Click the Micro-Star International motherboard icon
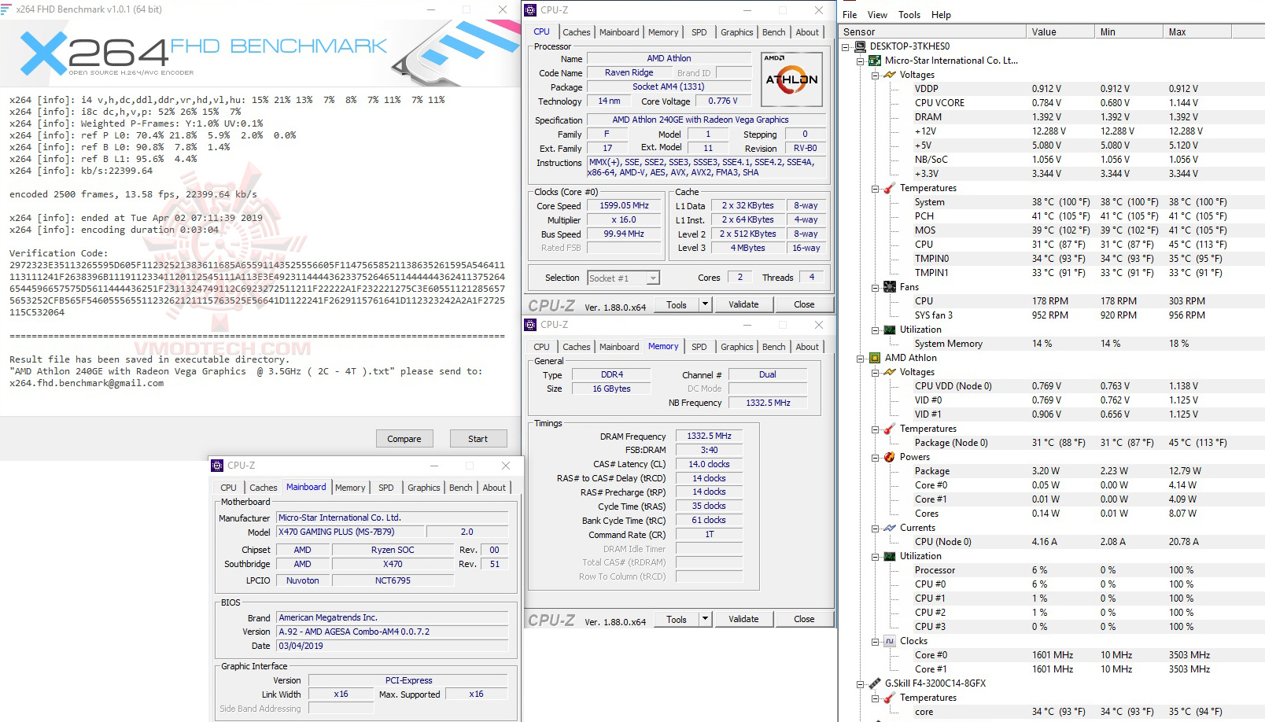The height and width of the screenshot is (722, 1265). pyautogui.click(x=875, y=61)
